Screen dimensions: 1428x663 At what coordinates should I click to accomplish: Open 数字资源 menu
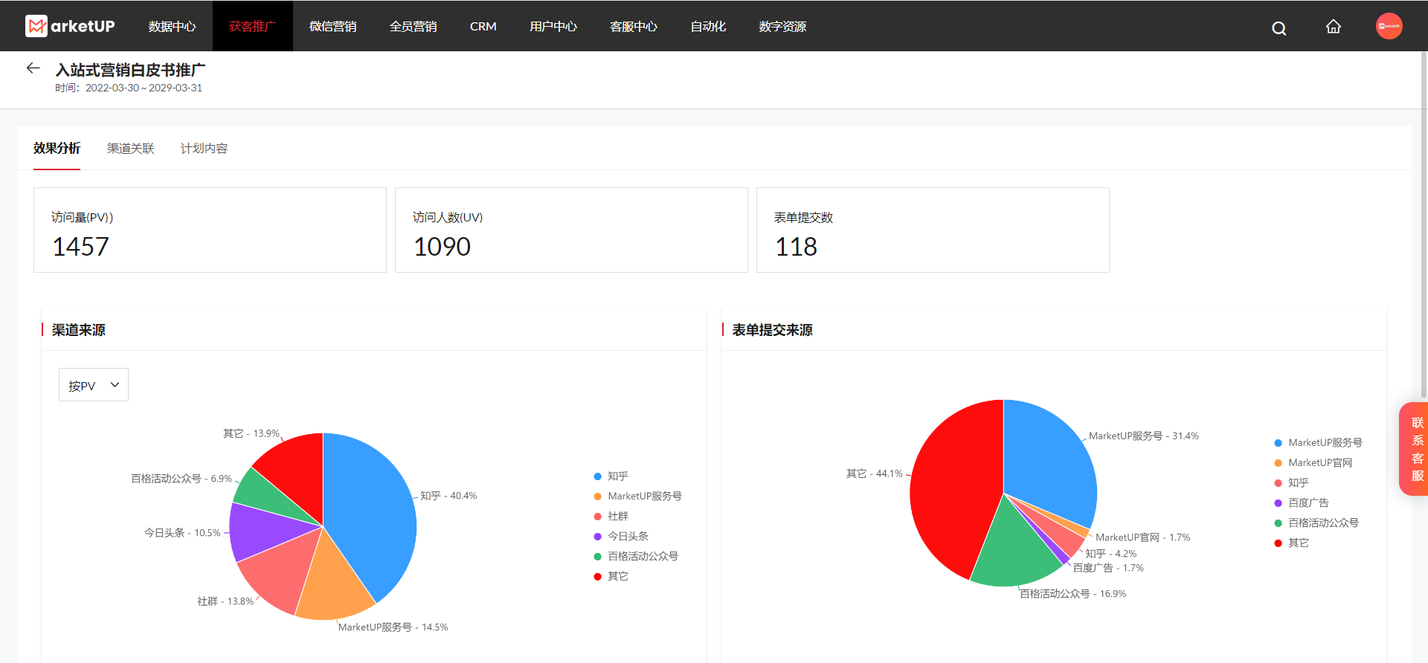coord(782,26)
